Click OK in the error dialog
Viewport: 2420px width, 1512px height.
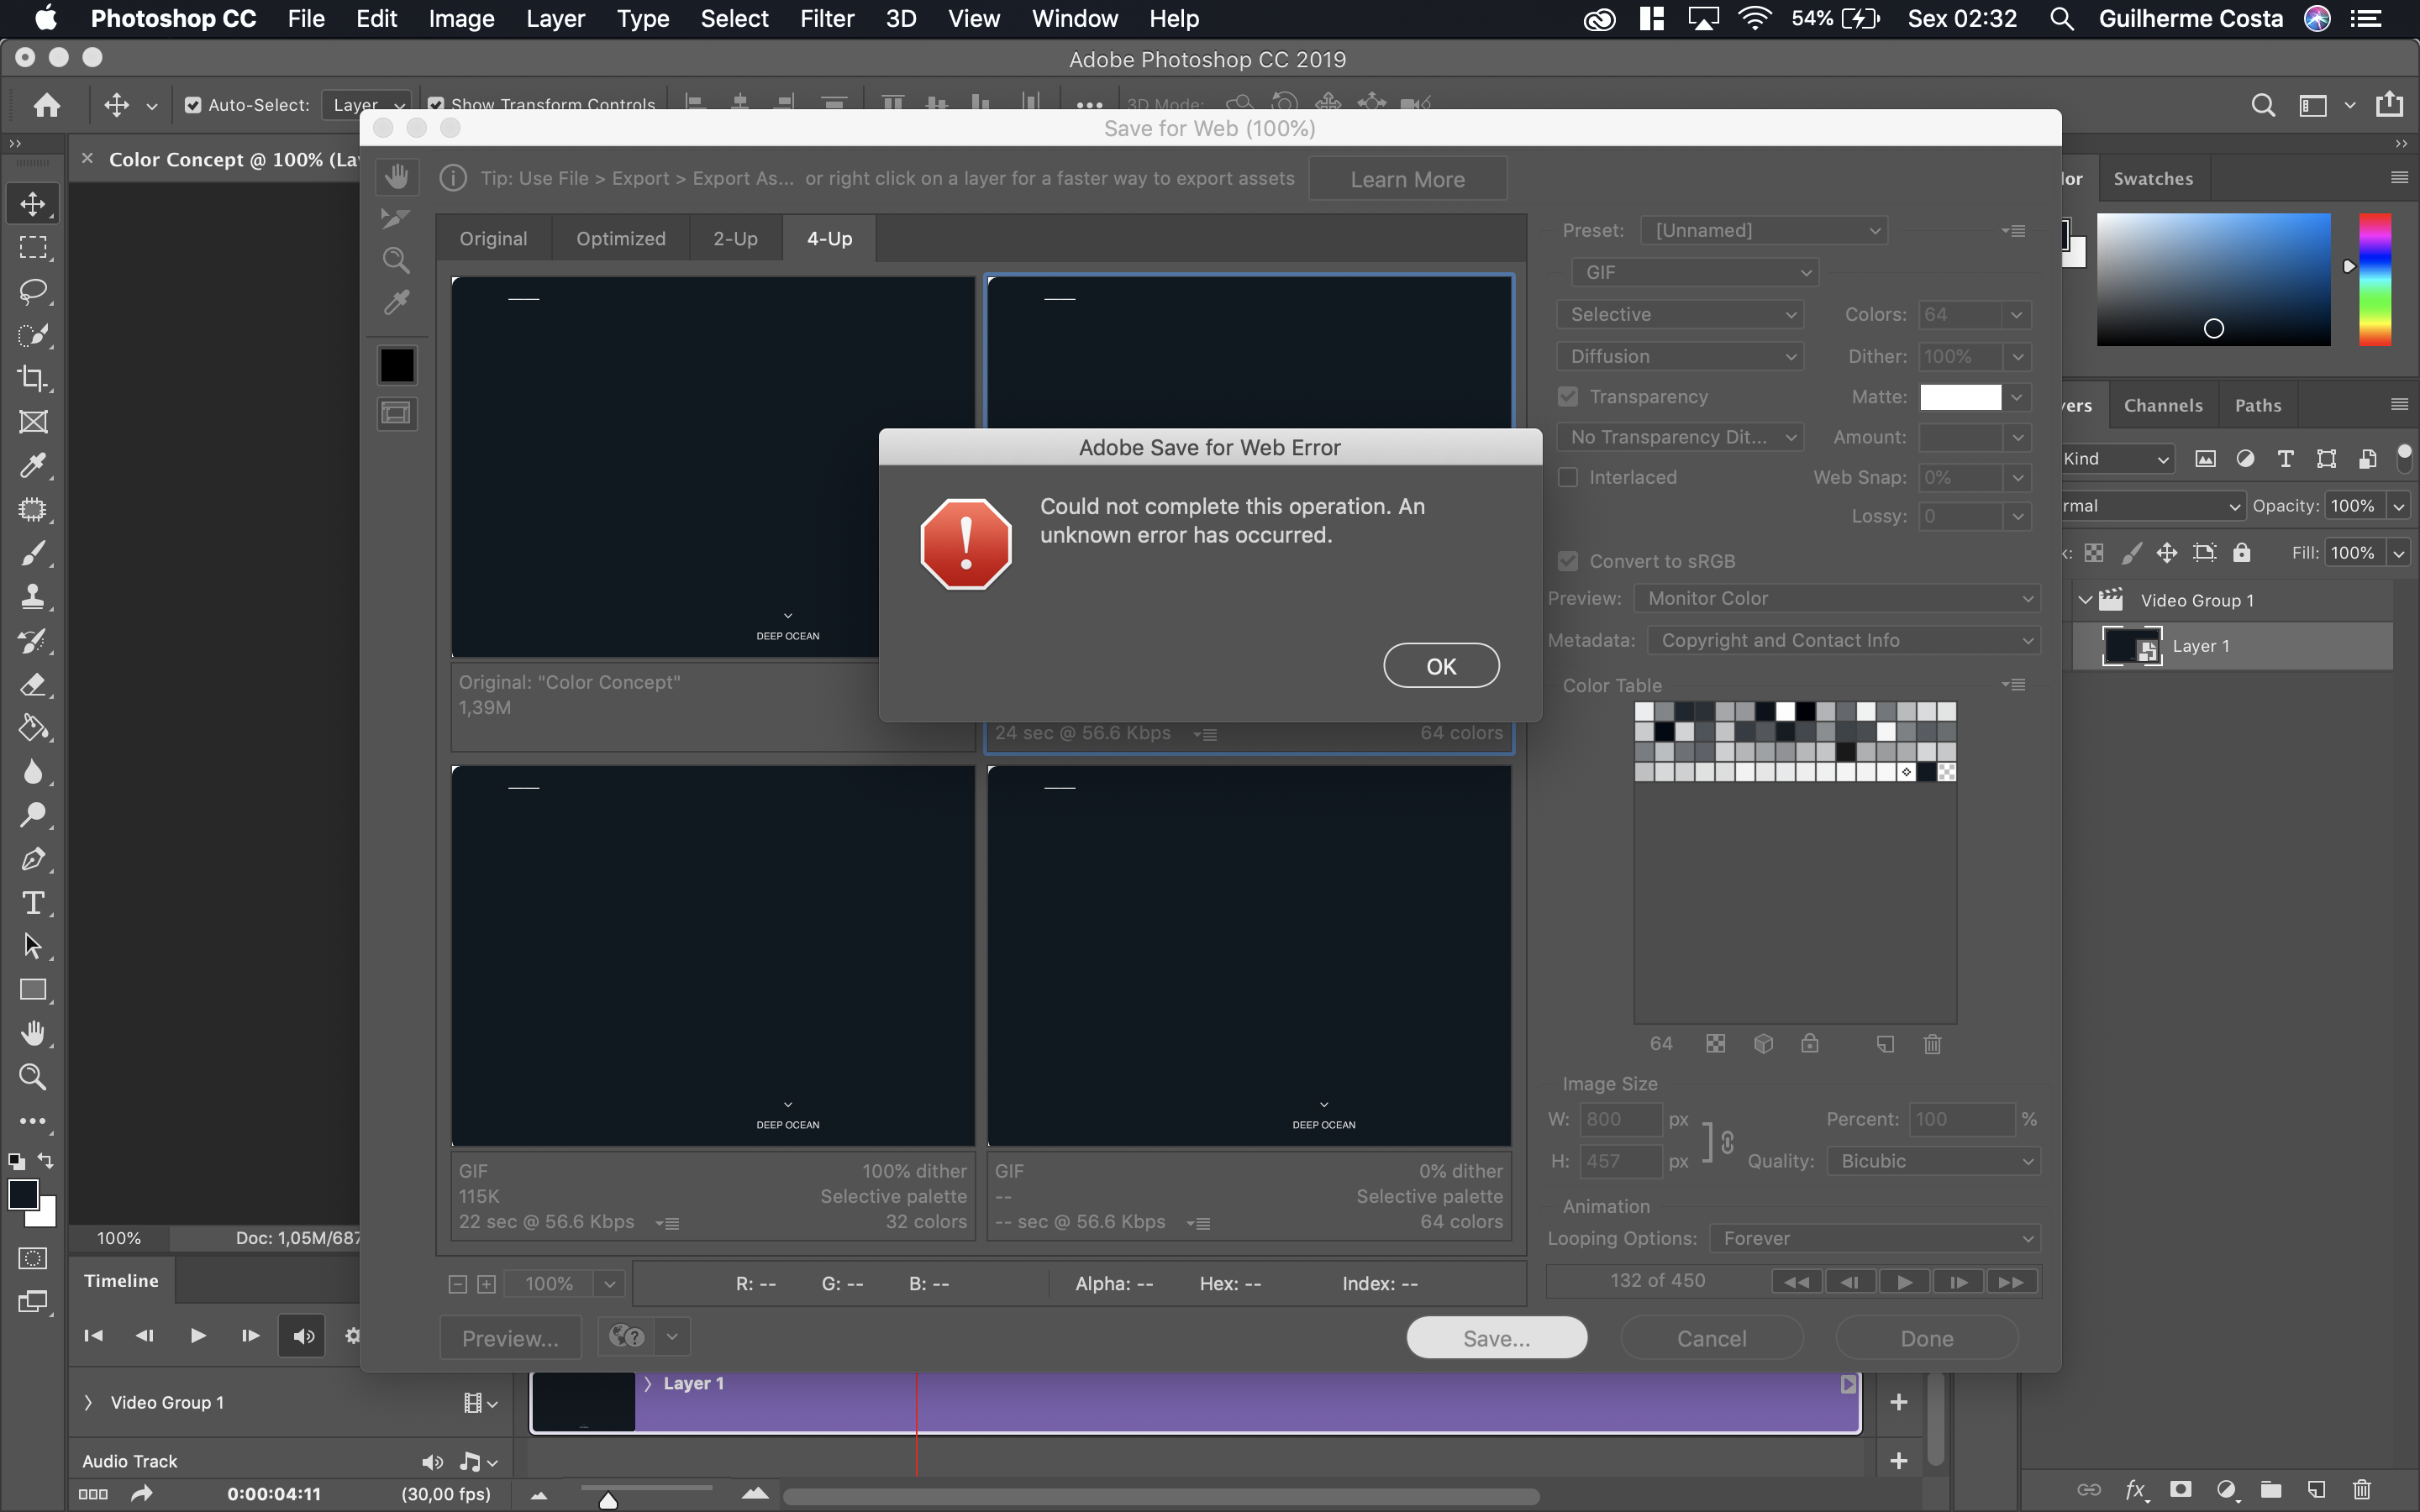click(x=1441, y=666)
